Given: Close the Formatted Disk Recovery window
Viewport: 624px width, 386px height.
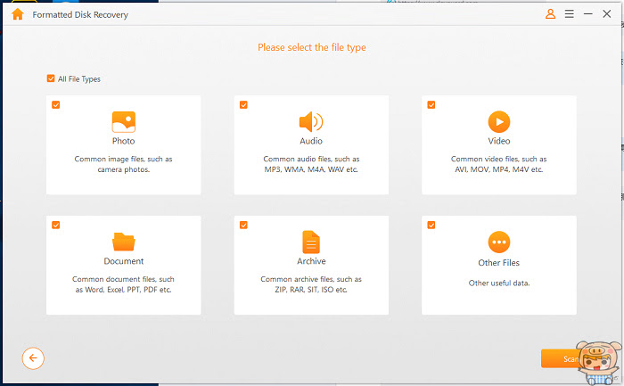Looking at the screenshot, I should [x=606, y=14].
